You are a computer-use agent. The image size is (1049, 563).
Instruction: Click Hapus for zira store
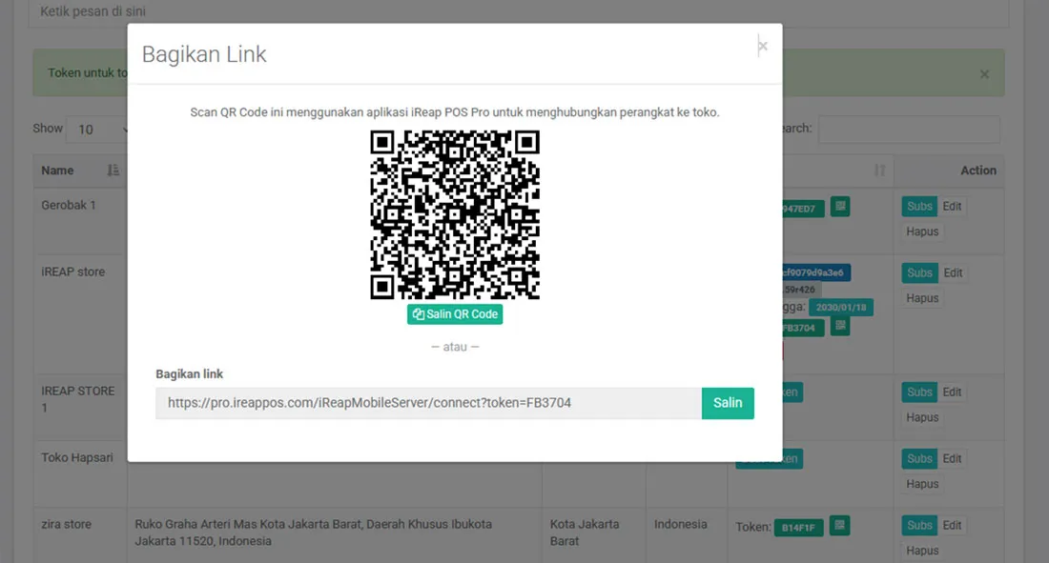click(x=922, y=551)
